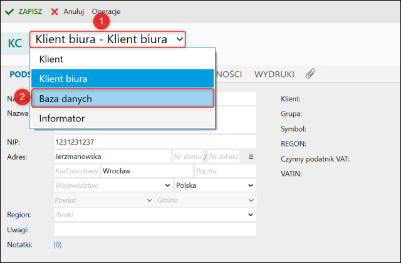Open the Polska country dropdown
401x263 pixels.
pyautogui.click(x=215, y=185)
